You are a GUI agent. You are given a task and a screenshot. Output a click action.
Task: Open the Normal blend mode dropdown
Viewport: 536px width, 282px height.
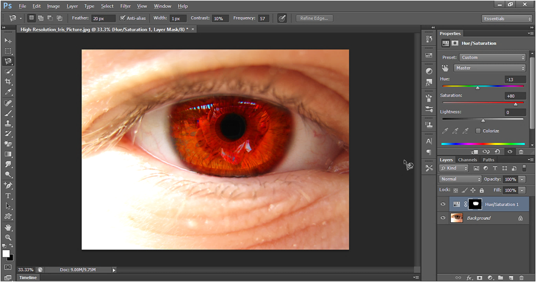[x=460, y=179]
